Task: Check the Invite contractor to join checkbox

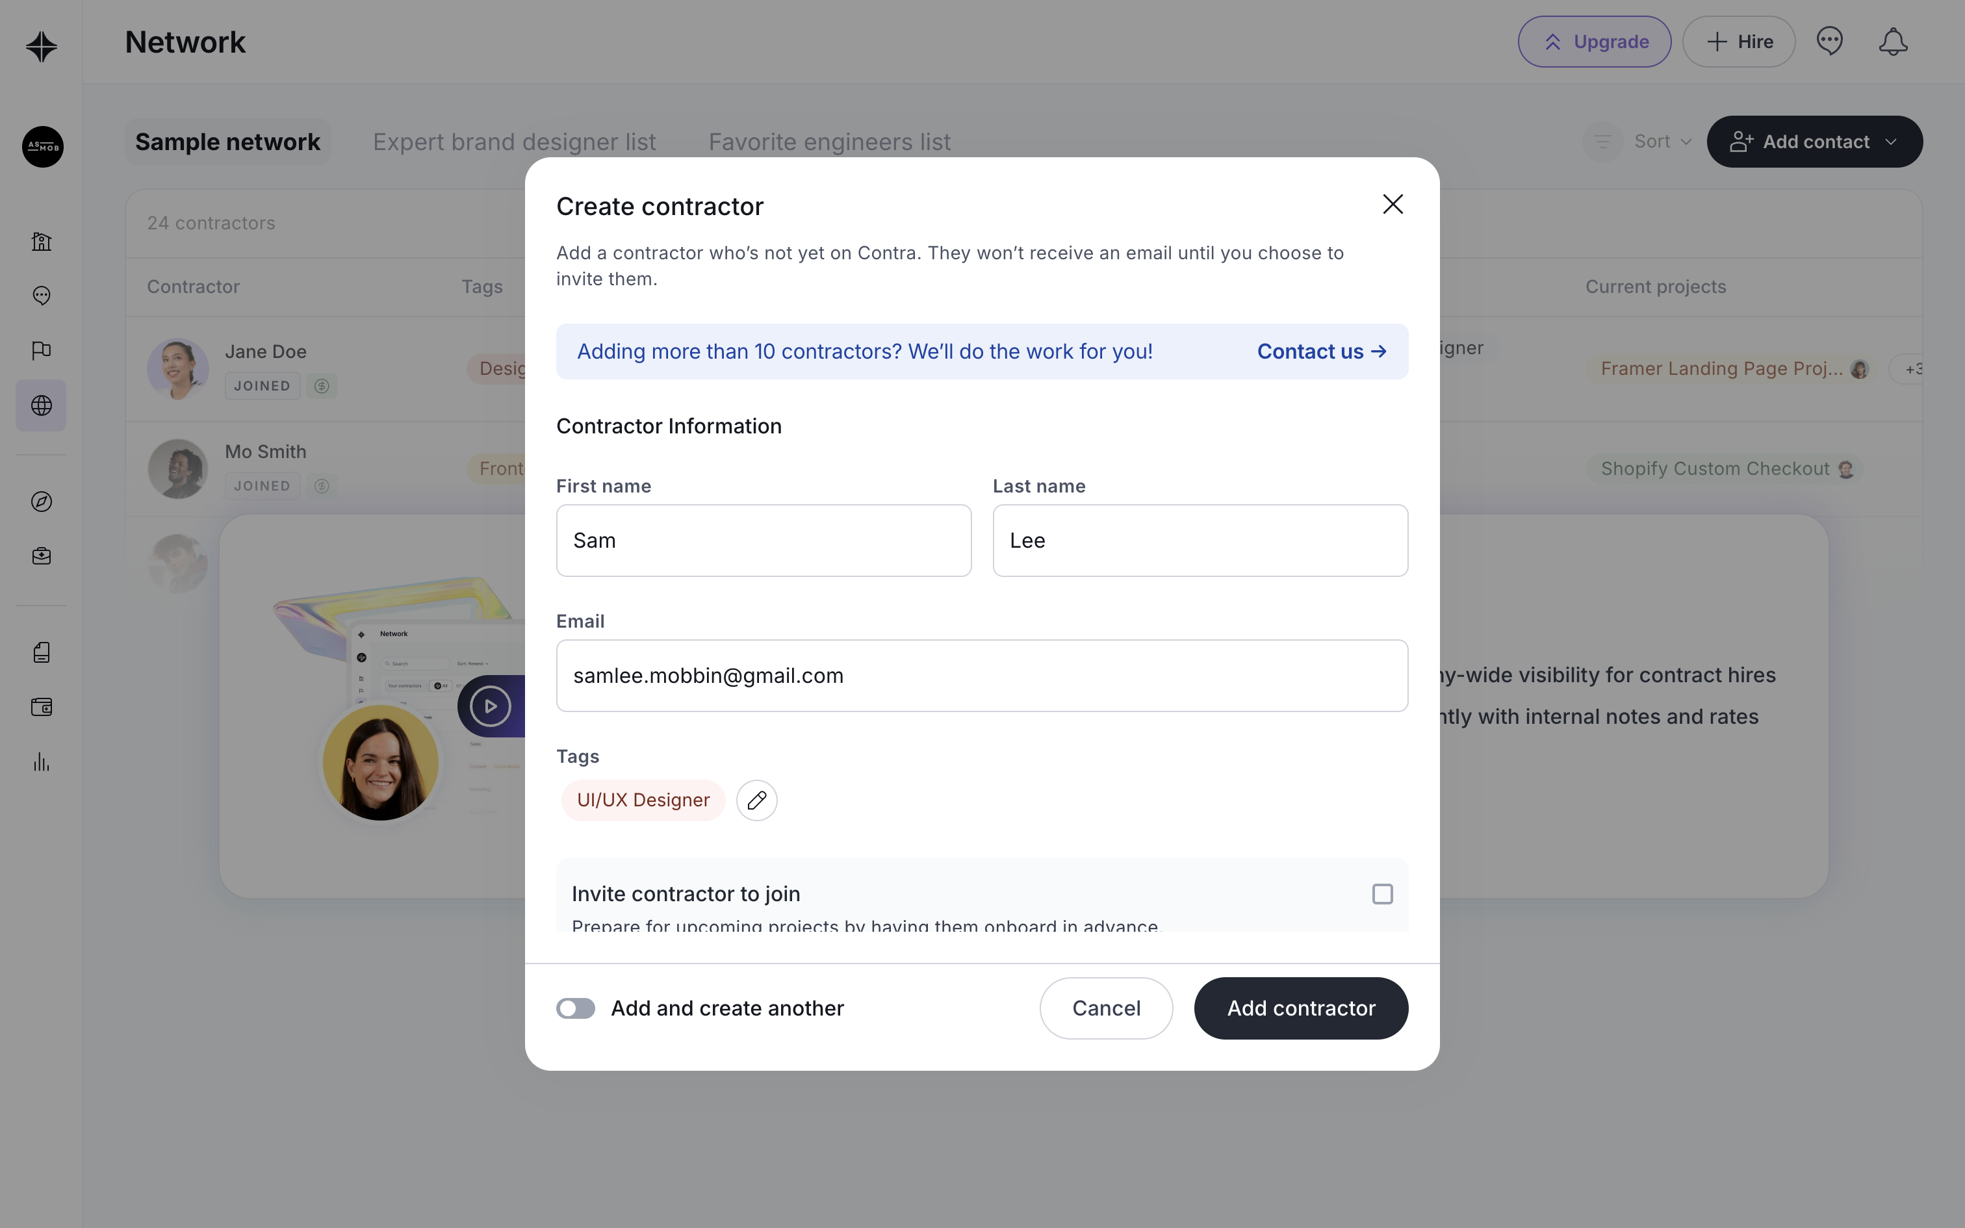Action: pos(1382,893)
